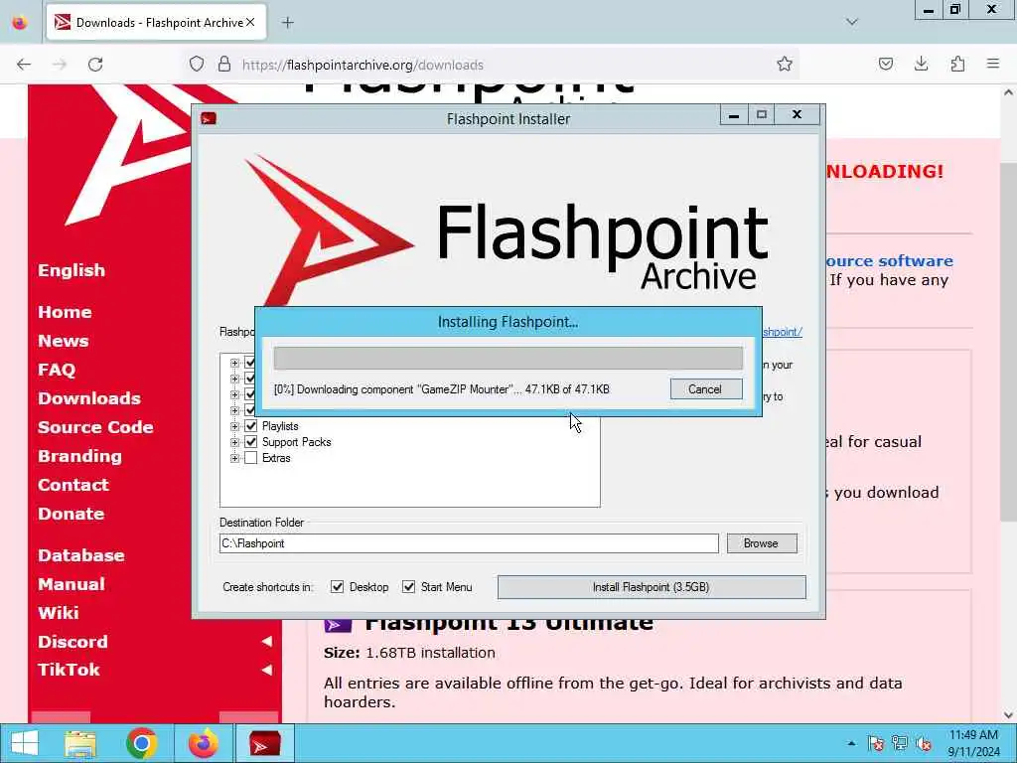Open Database link in website sidebar
This screenshot has width=1017, height=763.
(81, 555)
